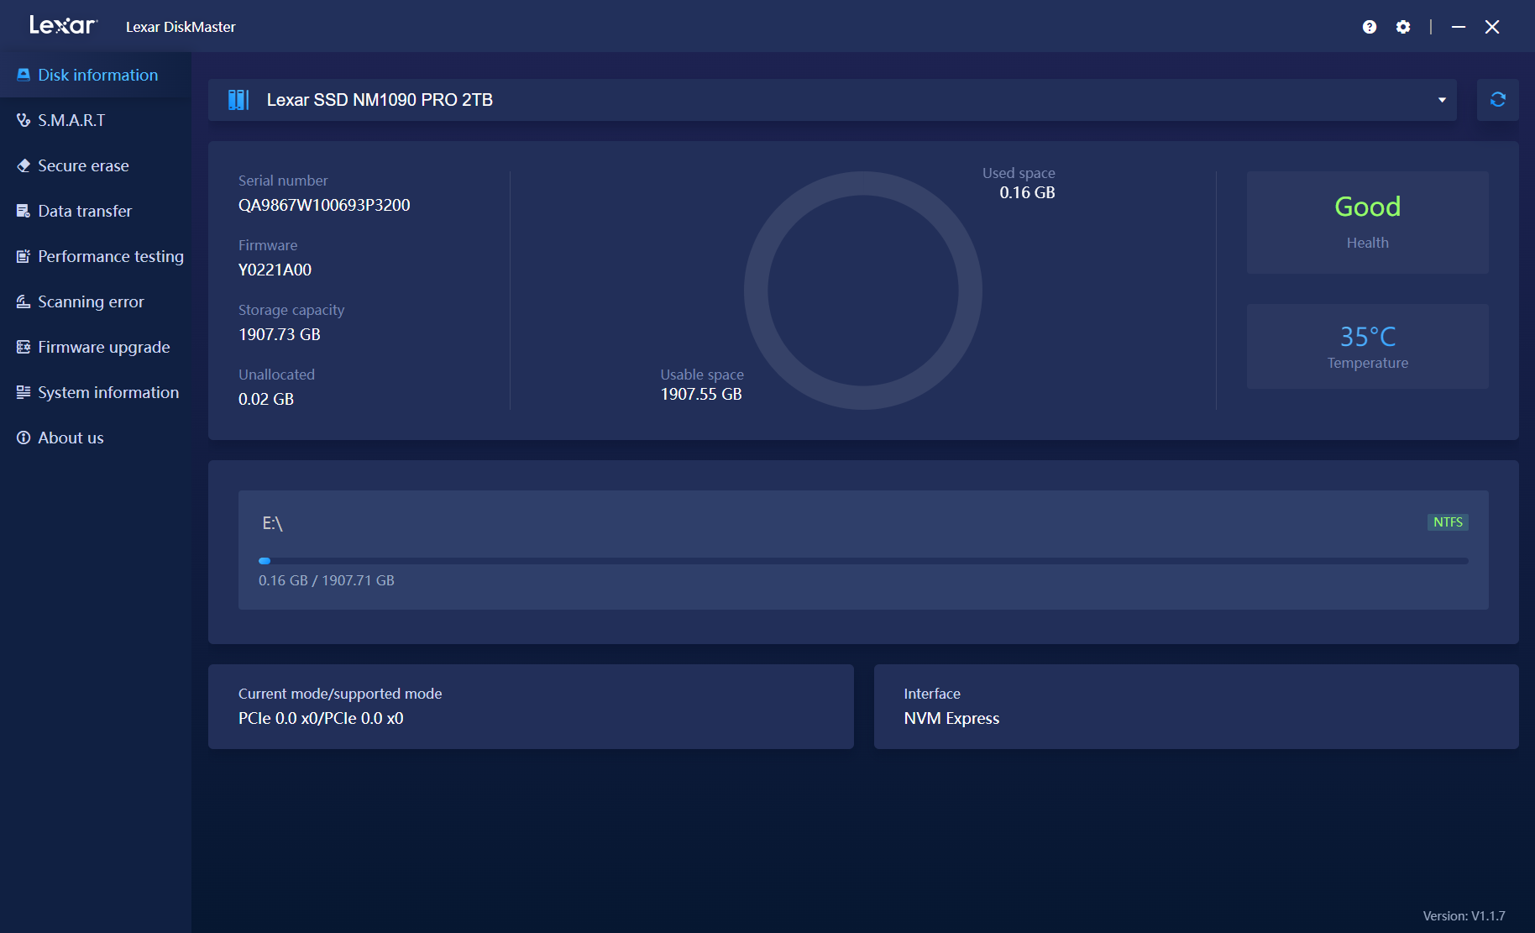Click the 35°C temperature card
Screen dimensions: 1535x933
1367,346
